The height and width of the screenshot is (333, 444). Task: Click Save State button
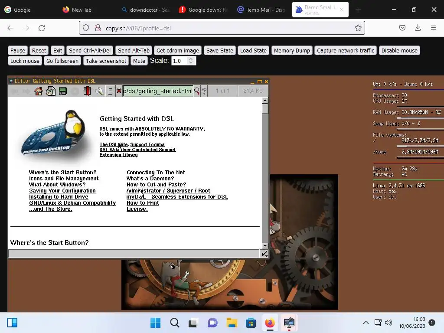point(220,50)
